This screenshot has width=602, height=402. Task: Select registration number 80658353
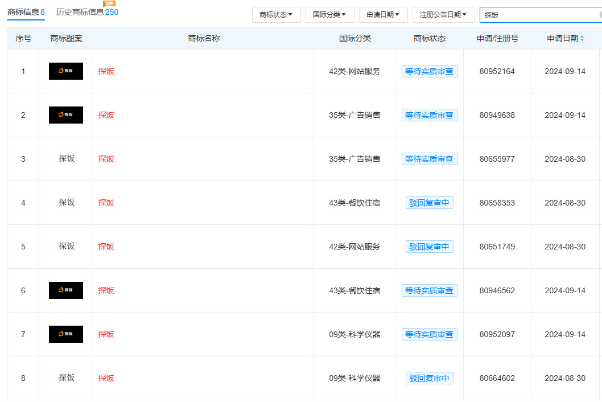pyautogui.click(x=497, y=203)
